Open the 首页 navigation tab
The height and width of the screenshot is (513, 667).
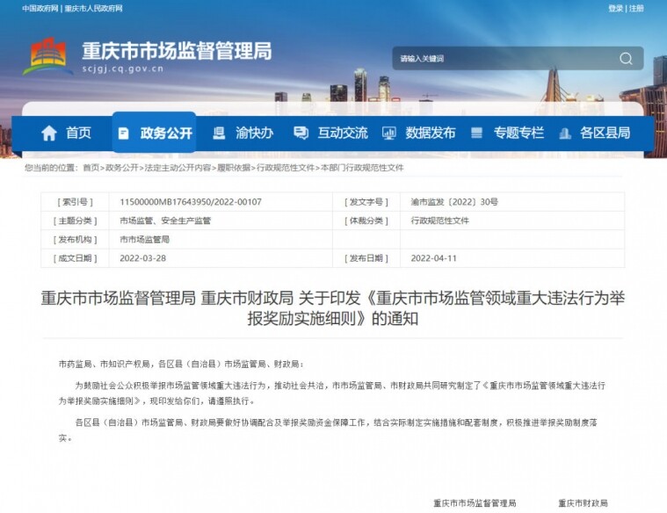67,134
